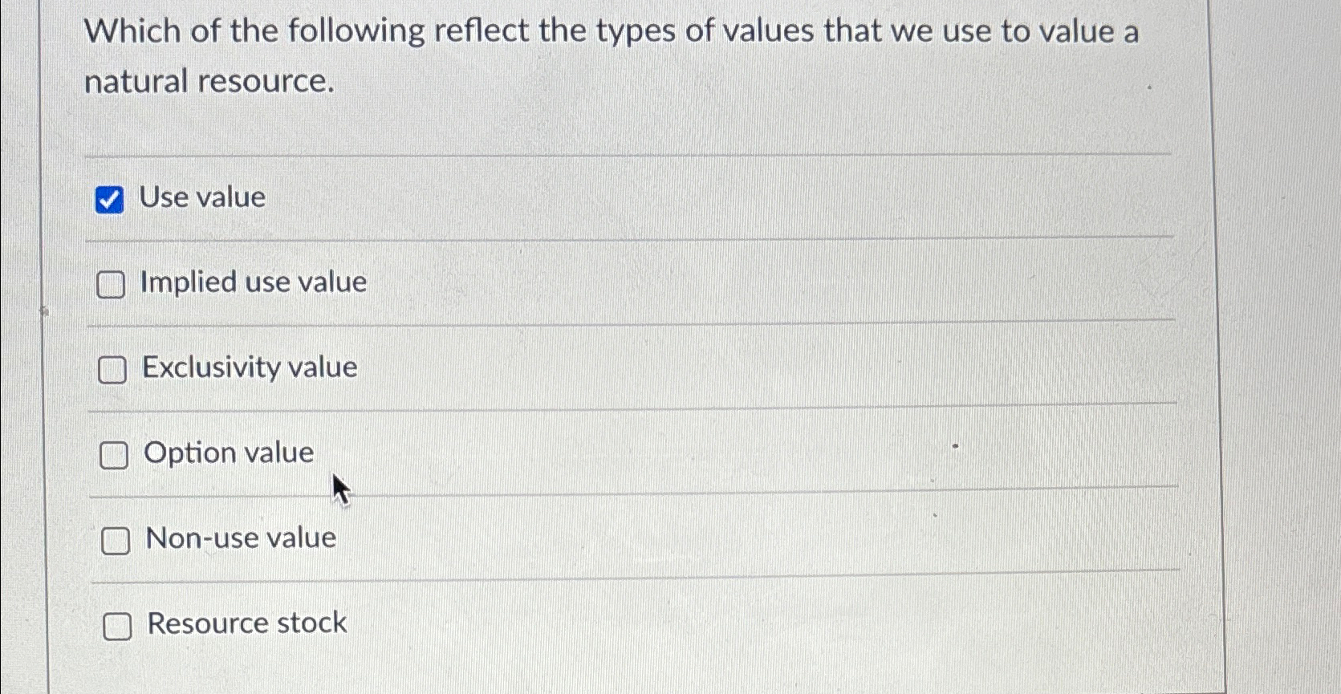Uncheck the 'Use value' checkbox
1341x694 pixels.
[x=109, y=201]
